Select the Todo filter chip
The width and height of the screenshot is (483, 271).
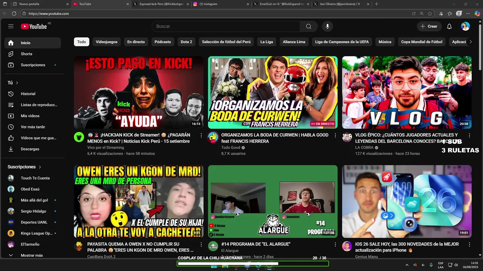tap(82, 42)
